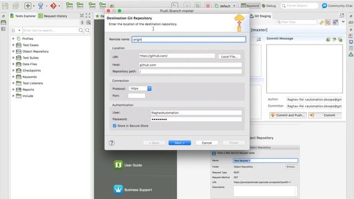Switch to the Keyword perspective
The image size is (354, 199).
coord(251,6)
